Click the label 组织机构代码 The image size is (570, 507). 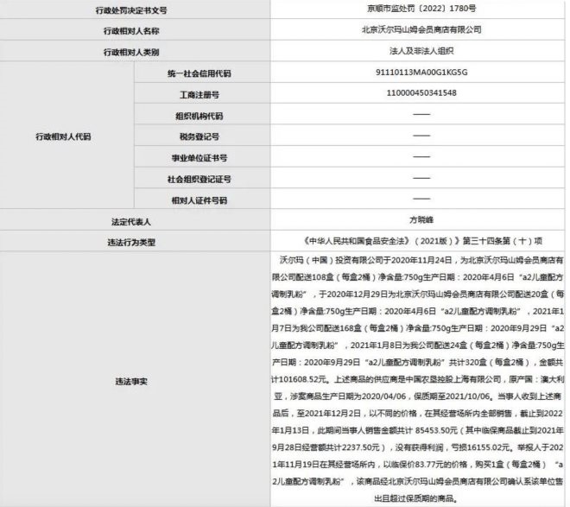[x=199, y=116]
